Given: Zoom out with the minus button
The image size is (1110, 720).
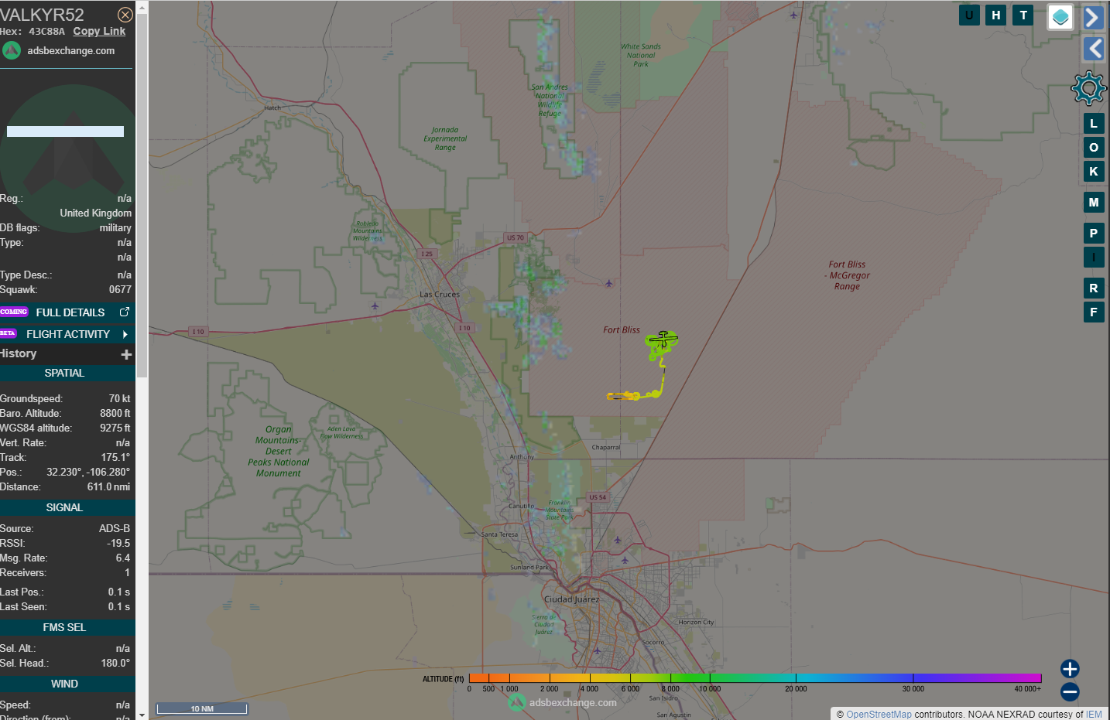Looking at the screenshot, I should click(x=1070, y=692).
